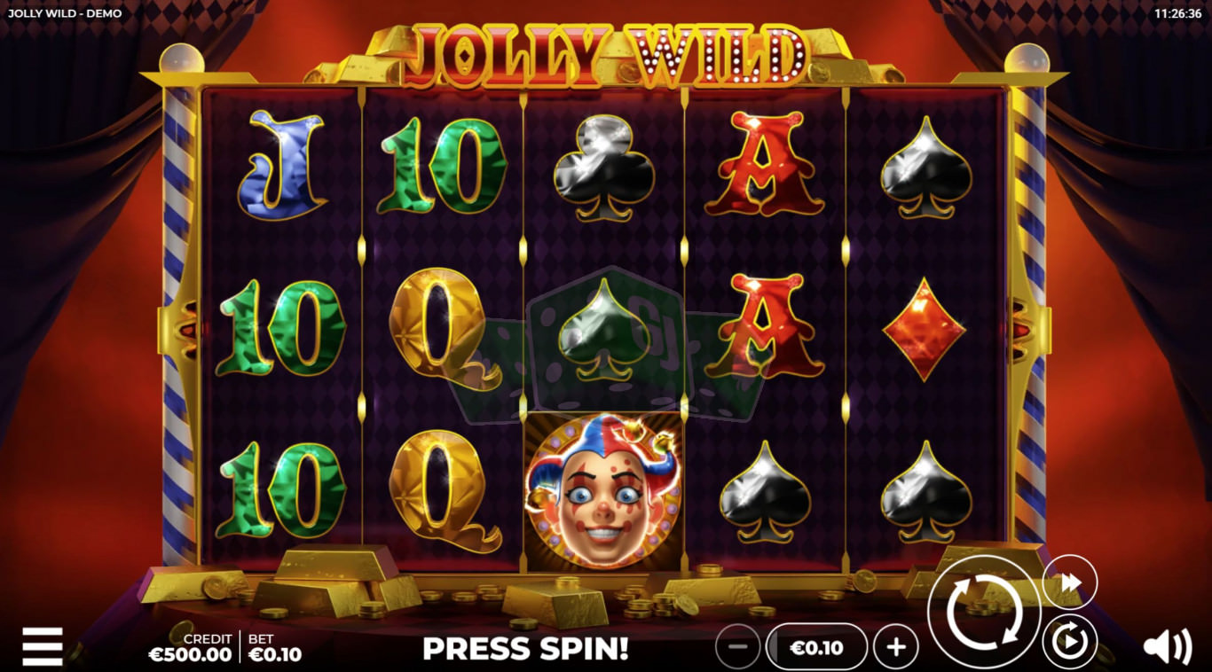Click the top-right black spade symbol
Viewport: 1212px width, 672px height.
(x=926, y=168)
